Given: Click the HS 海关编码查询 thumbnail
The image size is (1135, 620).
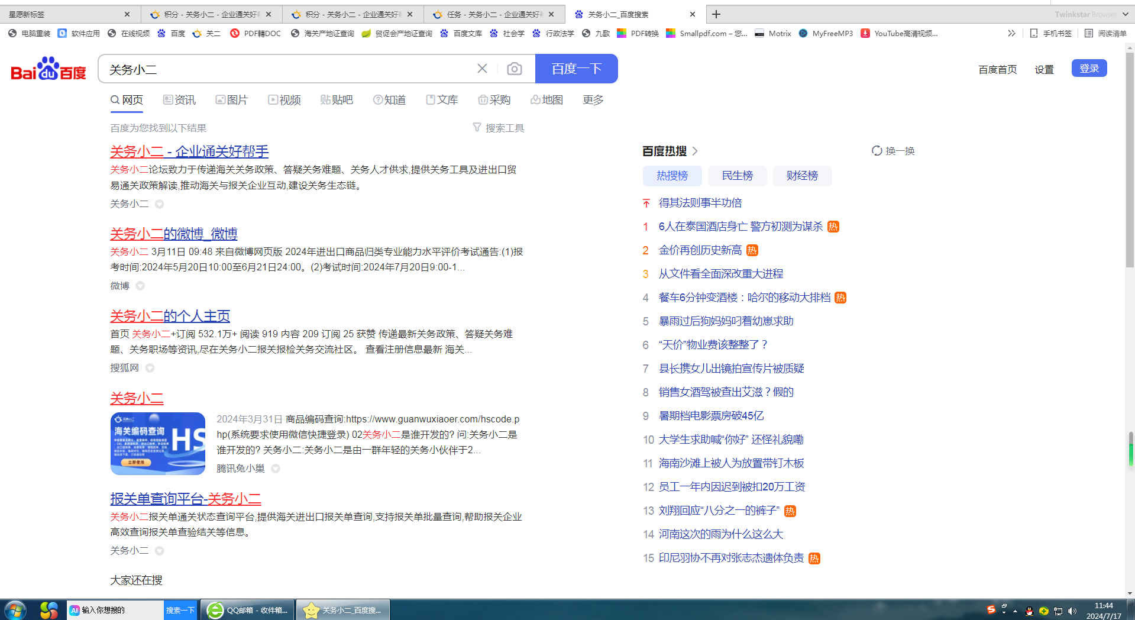Looking at the screenshot, I should 158,444.
